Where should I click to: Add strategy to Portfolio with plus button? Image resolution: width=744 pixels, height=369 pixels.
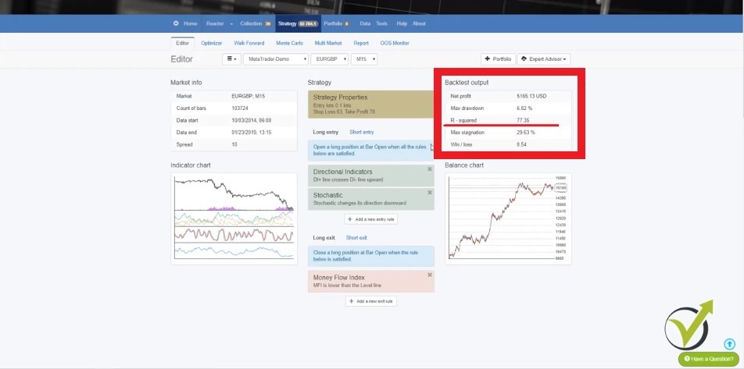(498, 59)
